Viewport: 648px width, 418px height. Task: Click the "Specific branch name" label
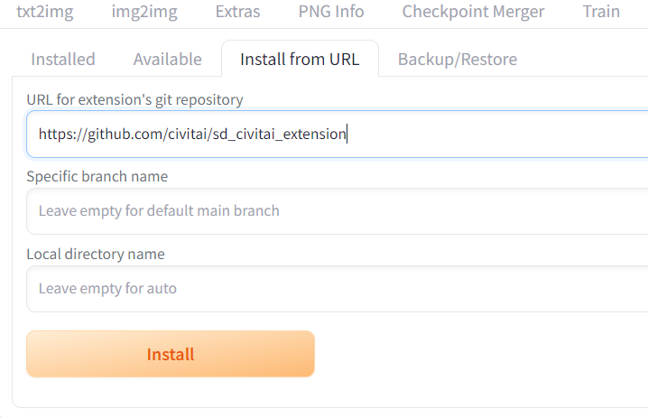pyautogui.click(x=97, y=176)
